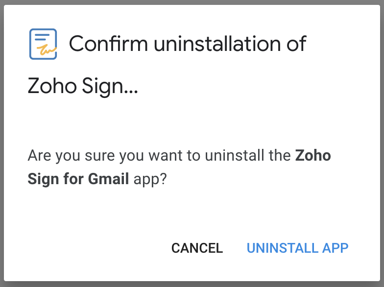Click the word "of" ending the title line
The image size is (384, 287).
(x=295, y=44)
